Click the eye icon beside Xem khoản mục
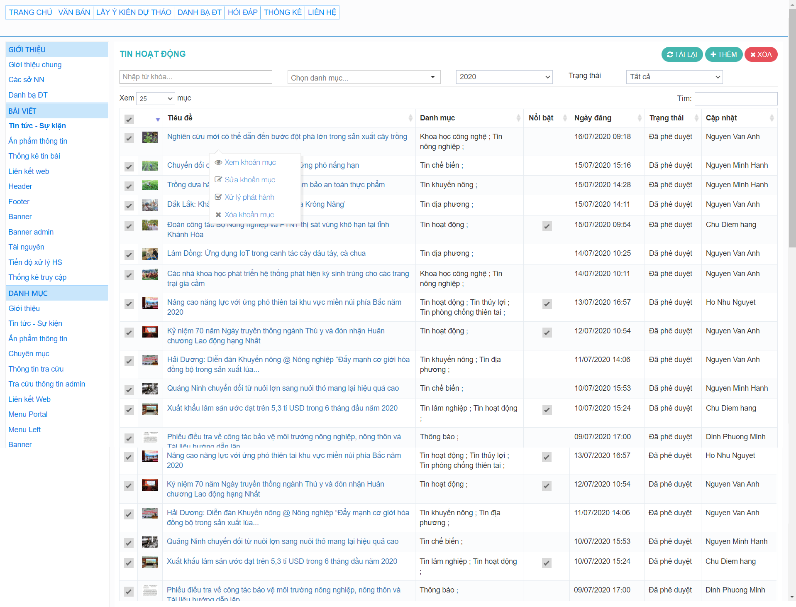Image resolution: width=796 pixels, height=607 pixels. click(218, 162)
